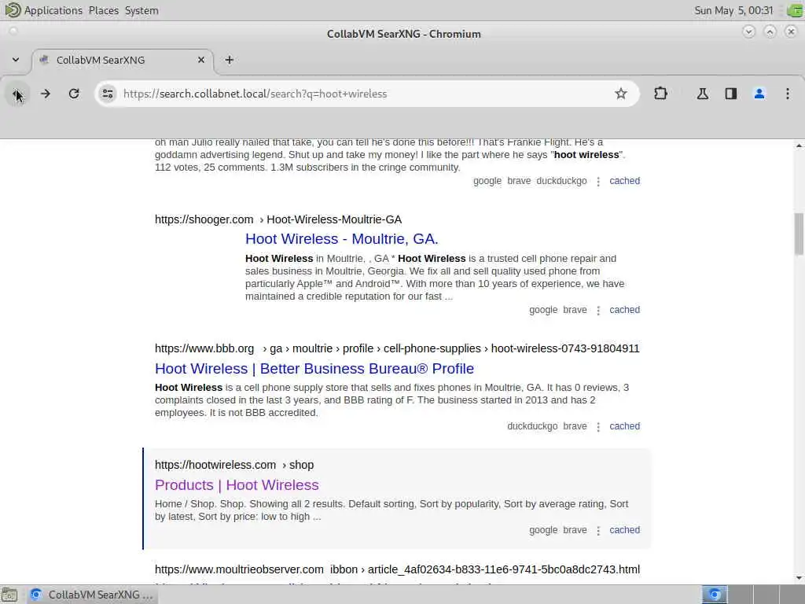
Task: Click the green system tray icon
Action: pos(795,10)
